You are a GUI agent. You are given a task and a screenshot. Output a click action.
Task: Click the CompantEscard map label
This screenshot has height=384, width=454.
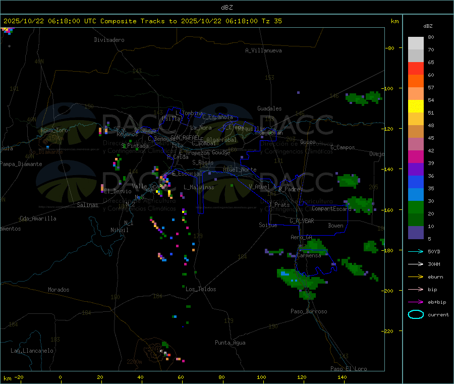pos(331,208)
